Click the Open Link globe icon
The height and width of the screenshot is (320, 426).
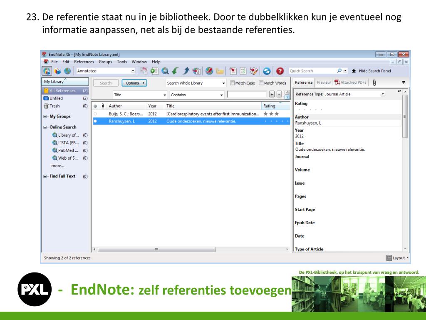[209, 71]
